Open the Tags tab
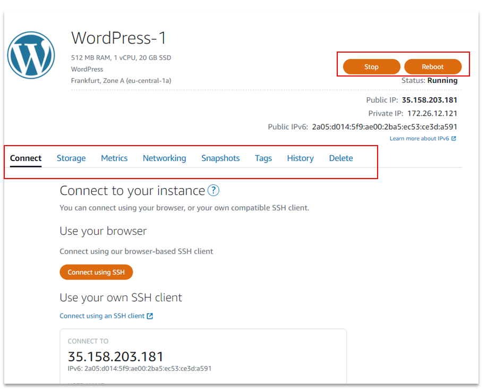Image resolution: width=487 pixels, height=389 pixels. (263, 158)
